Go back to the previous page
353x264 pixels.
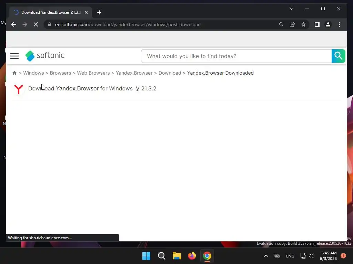14,24
